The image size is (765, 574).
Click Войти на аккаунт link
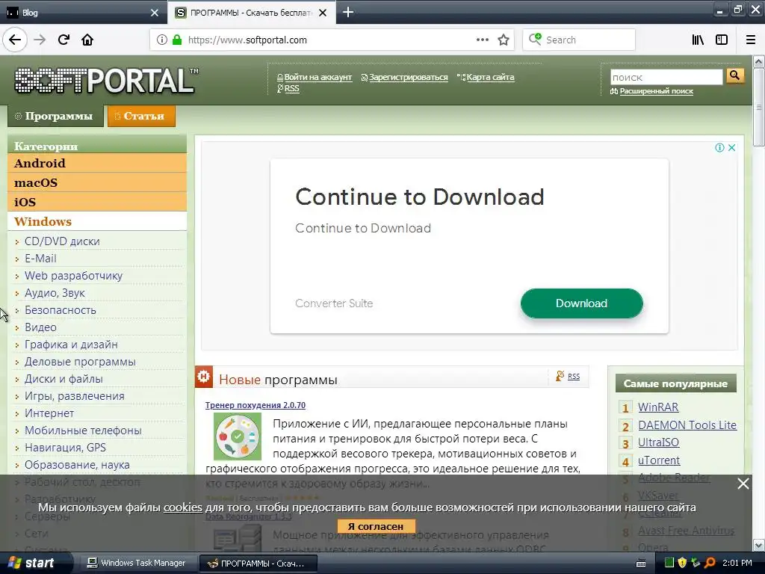click(318, 77)
